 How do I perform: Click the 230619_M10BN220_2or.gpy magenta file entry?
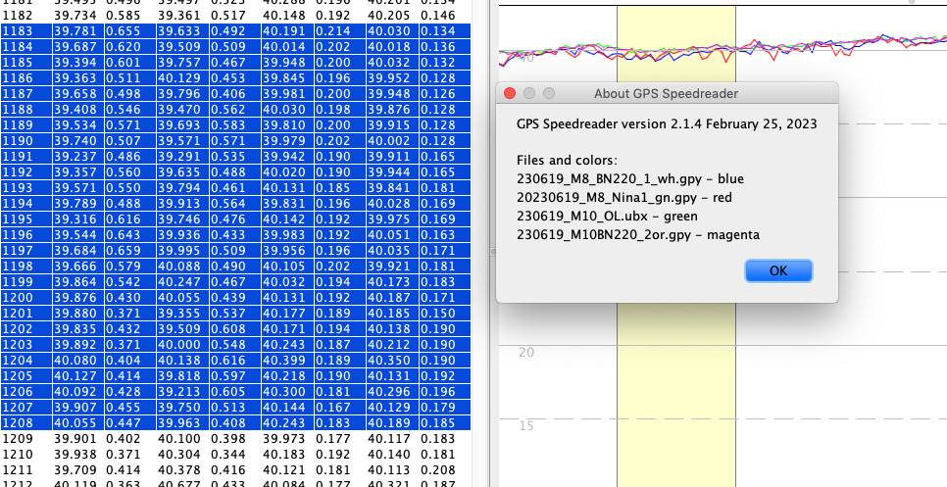pos(637,234)
